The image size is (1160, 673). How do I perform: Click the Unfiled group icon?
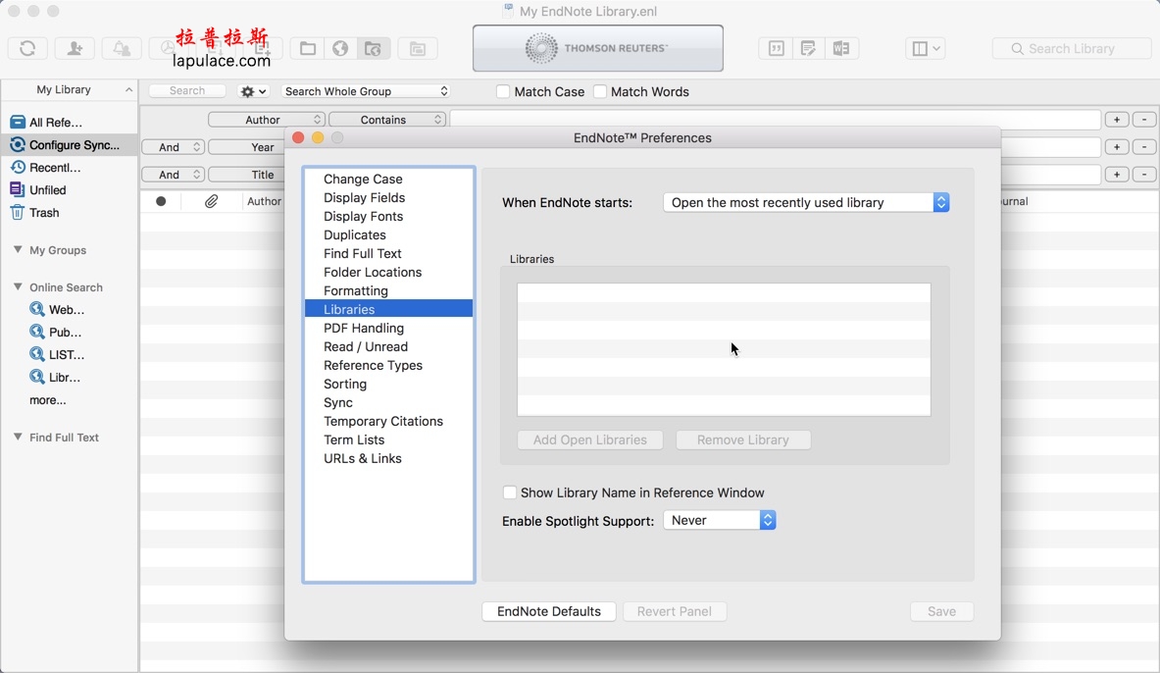(17, 189)
